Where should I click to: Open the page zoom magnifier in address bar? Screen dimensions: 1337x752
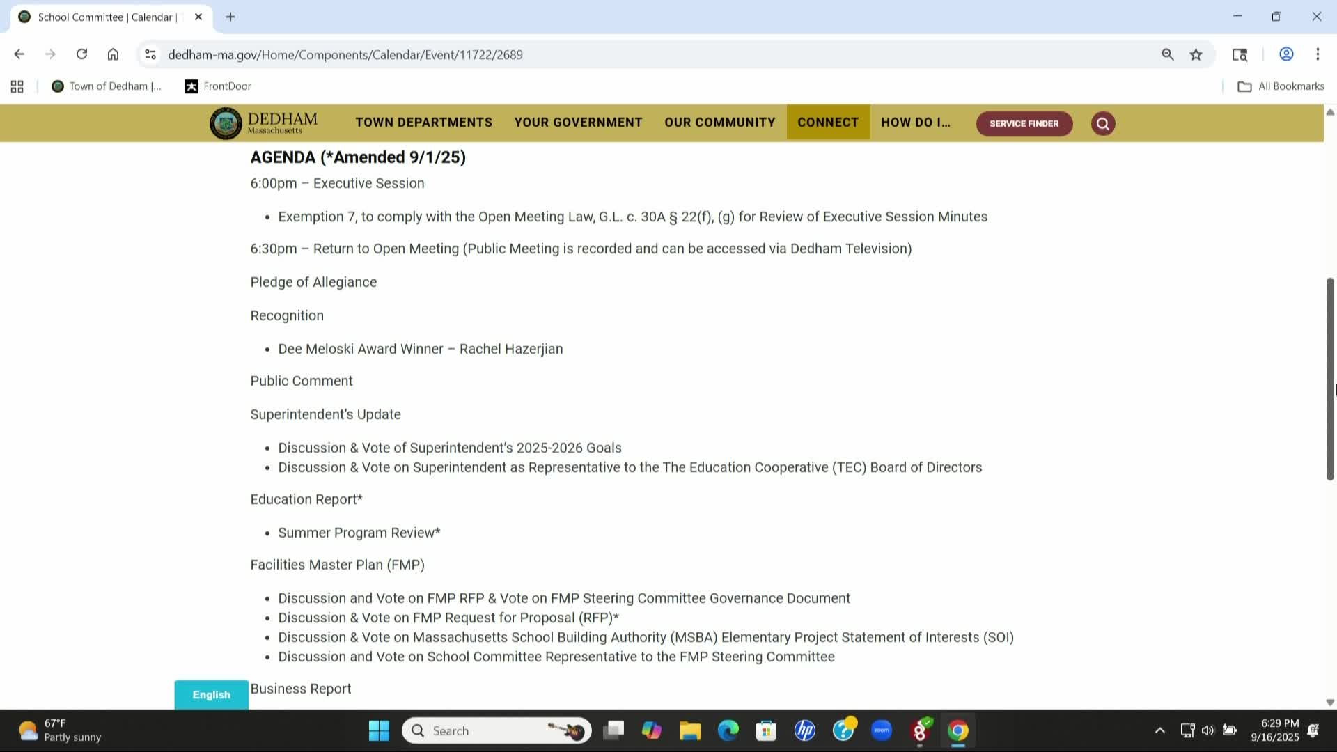pyautogui.click(x=1167, y=54)
